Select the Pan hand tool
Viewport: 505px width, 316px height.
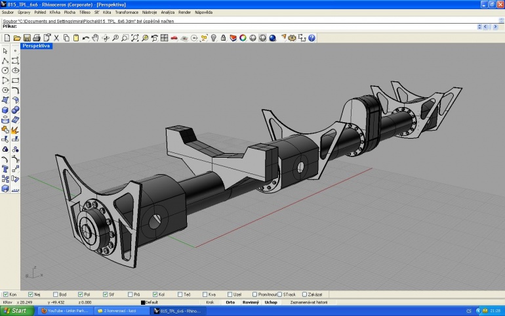click(x=95, y=38)
